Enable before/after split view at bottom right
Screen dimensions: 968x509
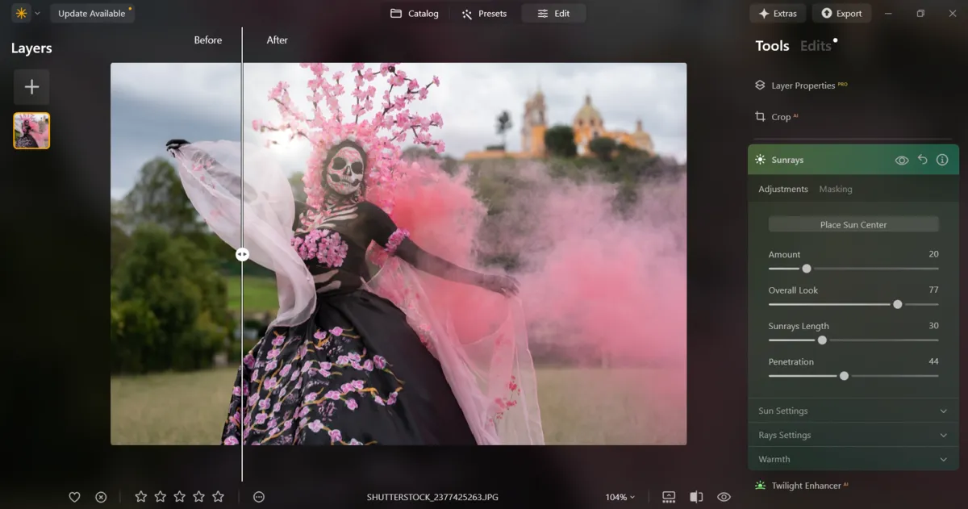click(697, 497)
